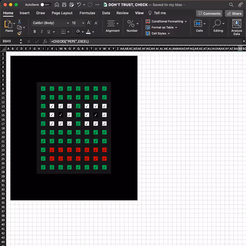Click the Tell me search field

[157, 13]
